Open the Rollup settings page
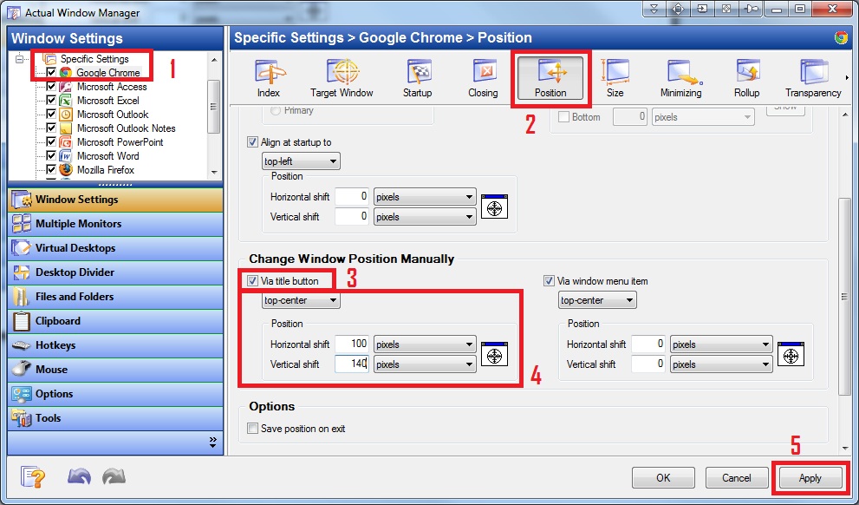This screenshot has height=505, width=859. click(x=746, y=78)
